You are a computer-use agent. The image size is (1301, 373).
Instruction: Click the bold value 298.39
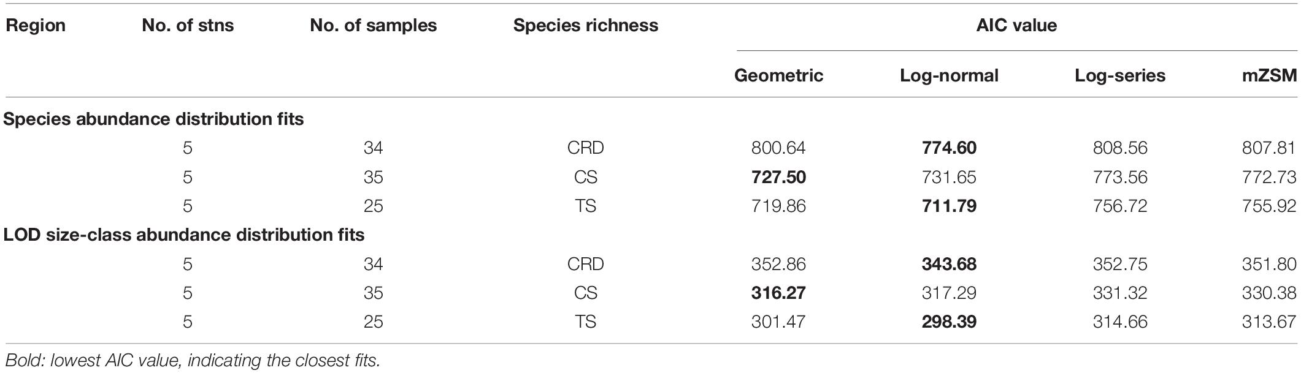point(949,322)
